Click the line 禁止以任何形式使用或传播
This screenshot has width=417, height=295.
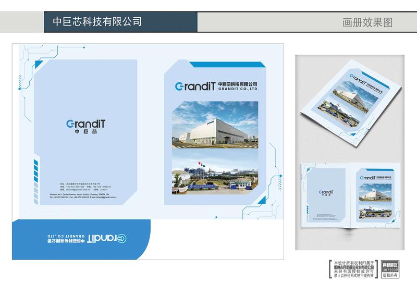coord(354,276)
